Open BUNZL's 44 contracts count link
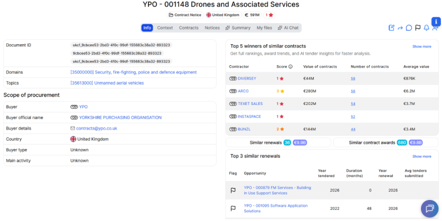This screenshot has width=442, height=221. tap(353, 129)
